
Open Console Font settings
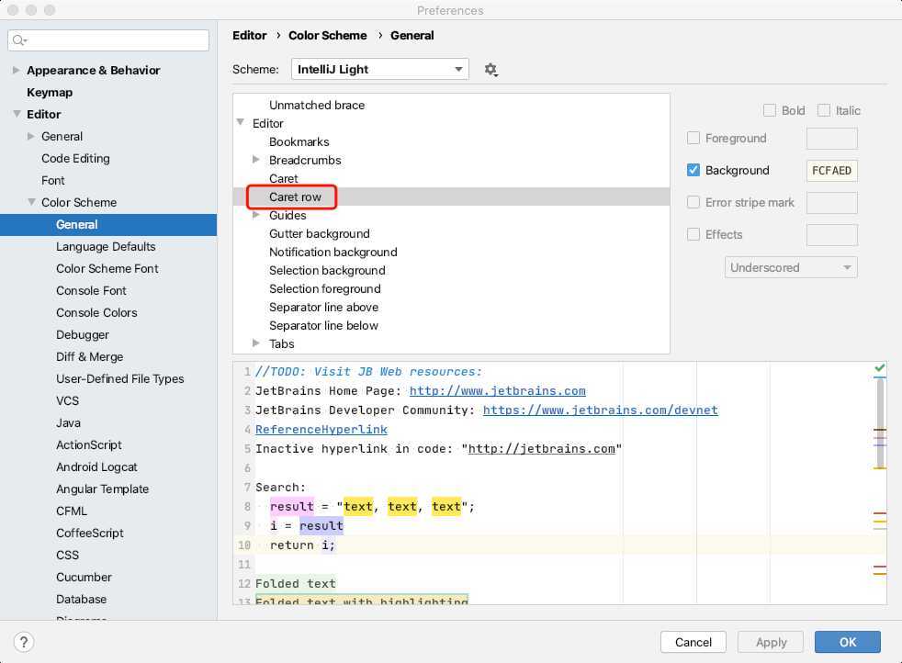[91, 291]
